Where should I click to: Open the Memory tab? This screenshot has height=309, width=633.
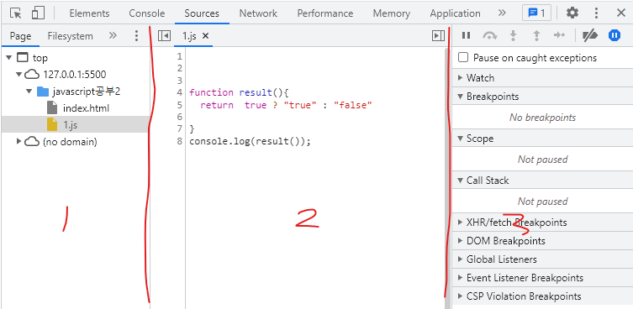click(x=391, y=13)
